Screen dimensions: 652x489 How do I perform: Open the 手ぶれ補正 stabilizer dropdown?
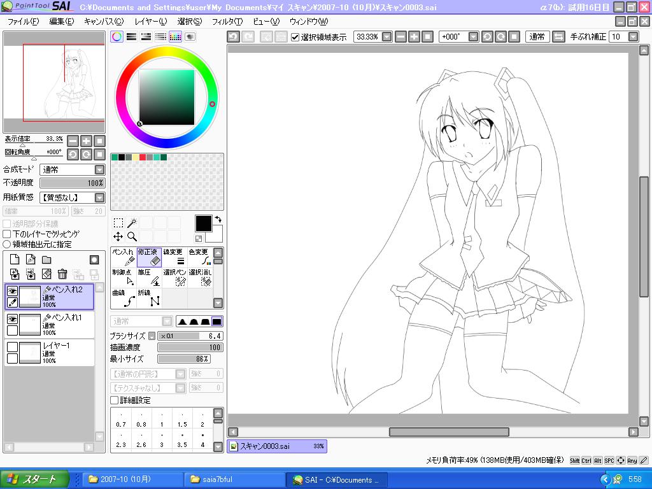click(634, 36)
